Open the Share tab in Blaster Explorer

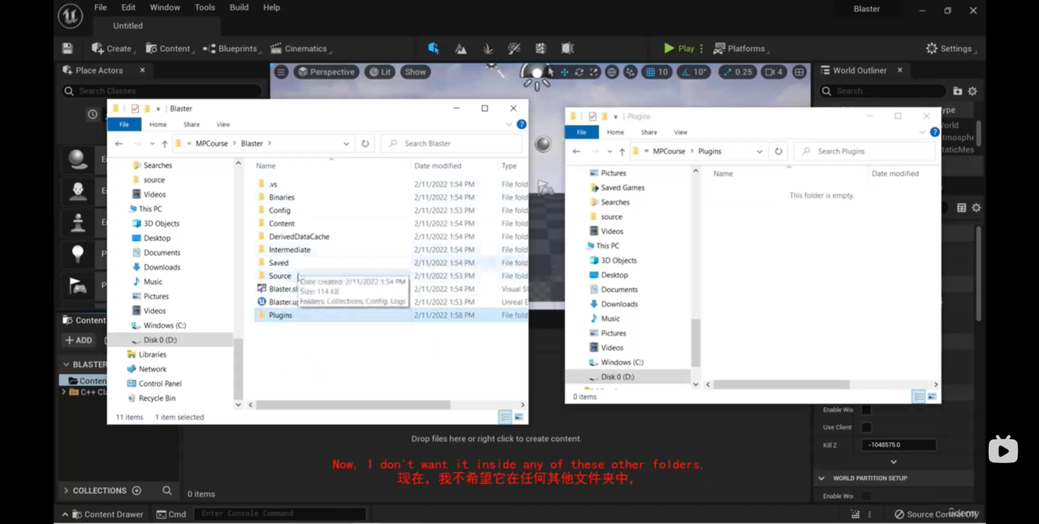192,124
